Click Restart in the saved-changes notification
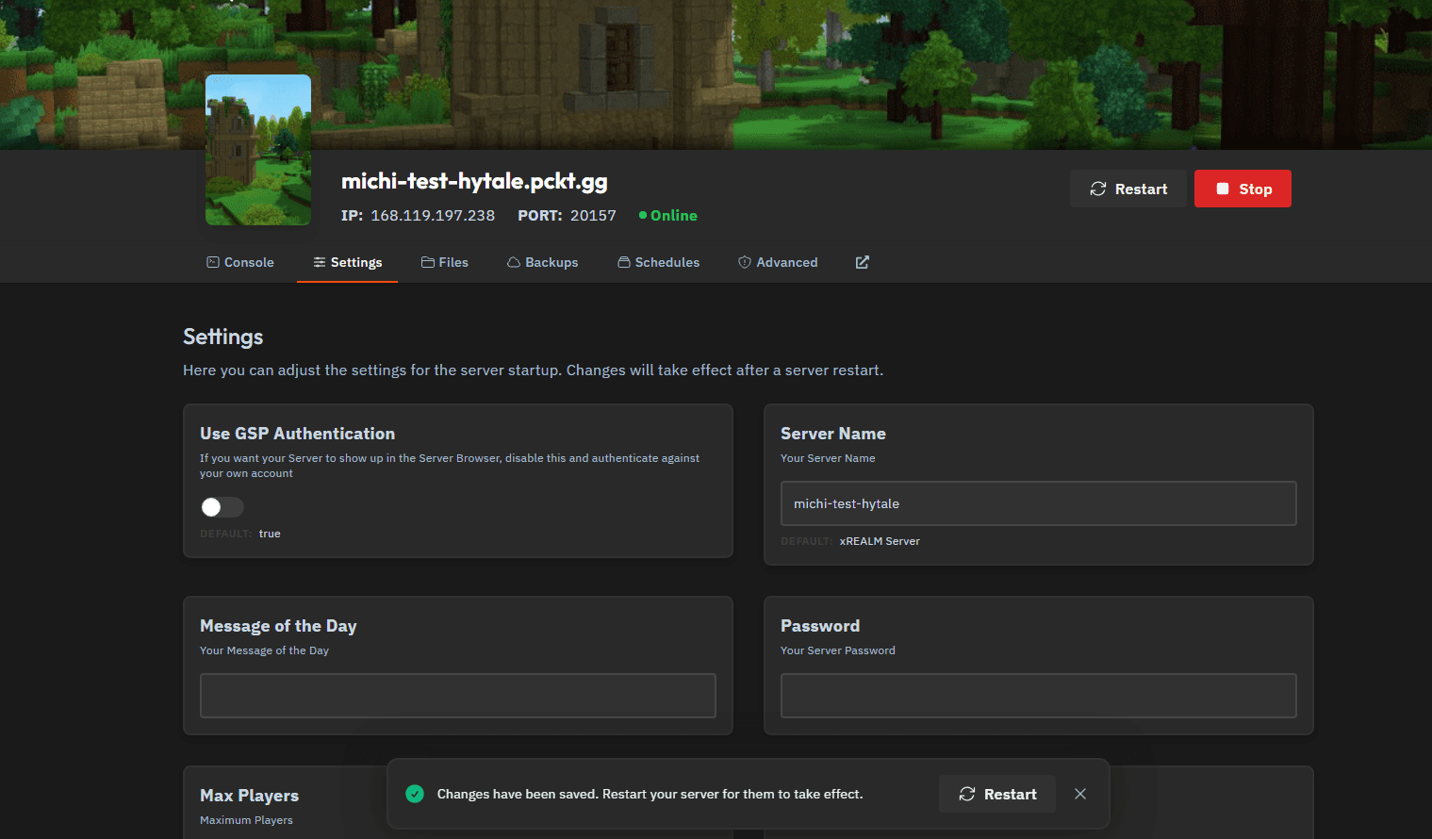The image size is (1432, 839). [x=996, y=794]
